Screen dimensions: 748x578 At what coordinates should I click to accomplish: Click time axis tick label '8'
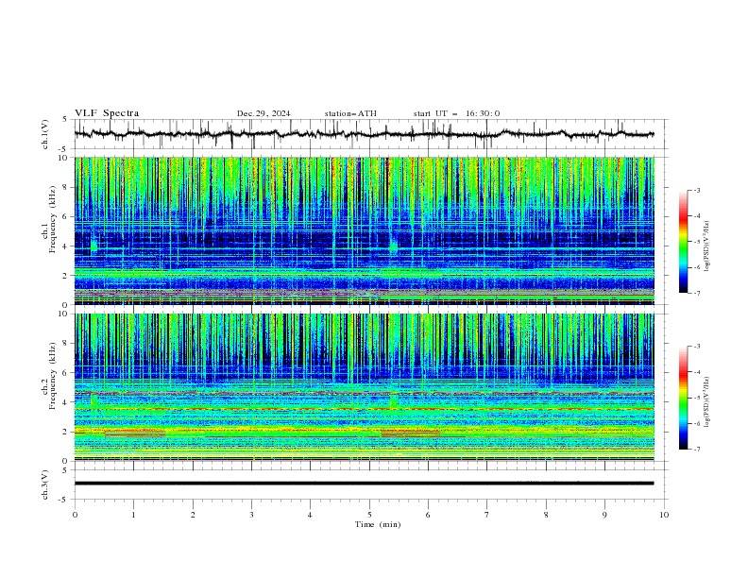[x=546, y=515]
